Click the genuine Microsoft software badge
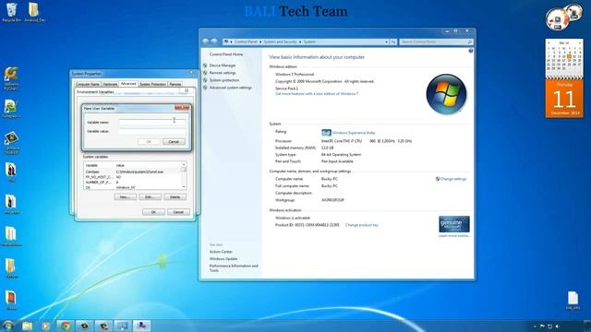Viewport: 591px width, 332px height. (453, 224)
